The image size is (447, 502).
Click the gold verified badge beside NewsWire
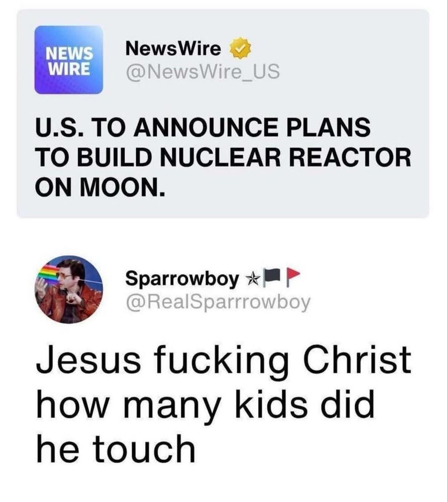point(240,48)
